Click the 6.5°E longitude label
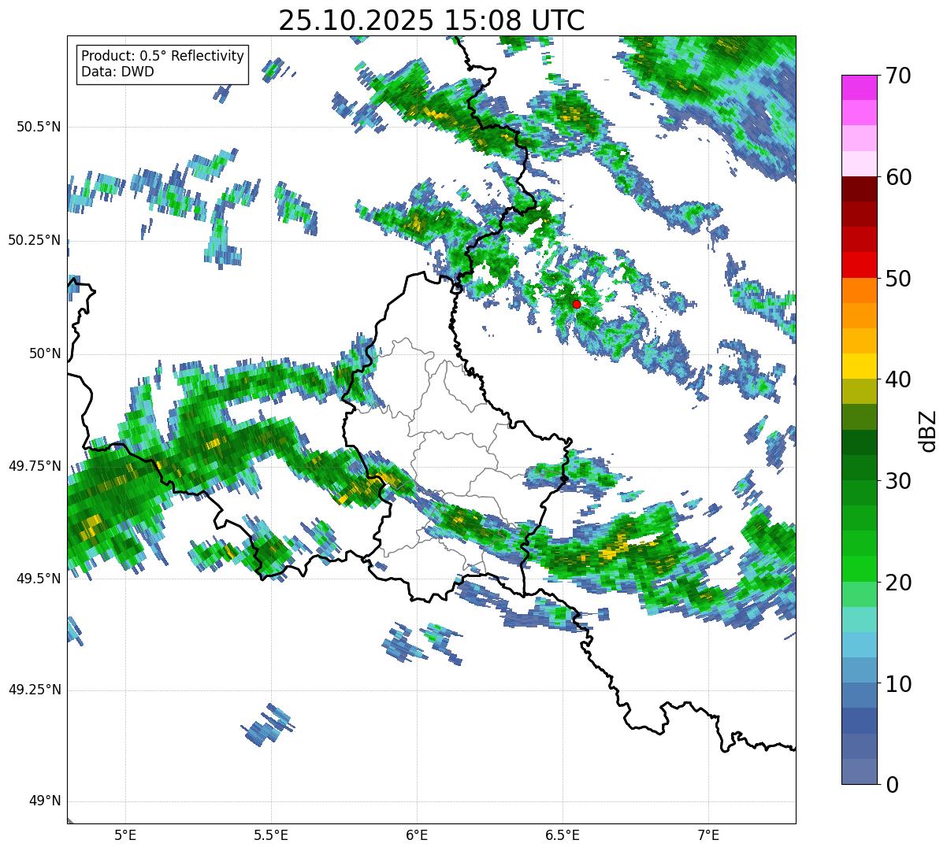Screen dimensions: 947x851 pyautogui.click(x=563, y=835)
